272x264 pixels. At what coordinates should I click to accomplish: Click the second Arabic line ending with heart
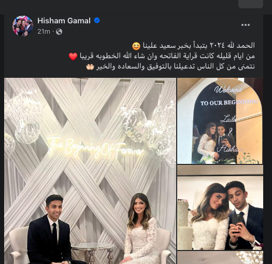162,56
